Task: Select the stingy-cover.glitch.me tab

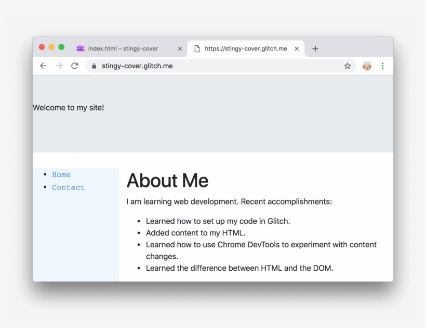Action: [244, 48]
